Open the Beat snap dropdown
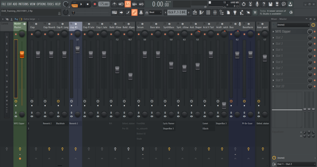The height and width of the screenshot is (167, 317). 155,12
